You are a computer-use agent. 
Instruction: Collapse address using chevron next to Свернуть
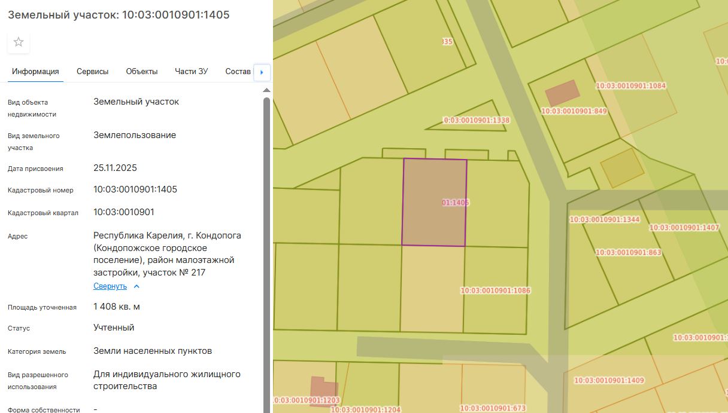136,286
